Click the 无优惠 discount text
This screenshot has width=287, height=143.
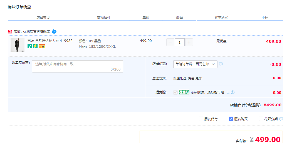[x=221, y=41]
